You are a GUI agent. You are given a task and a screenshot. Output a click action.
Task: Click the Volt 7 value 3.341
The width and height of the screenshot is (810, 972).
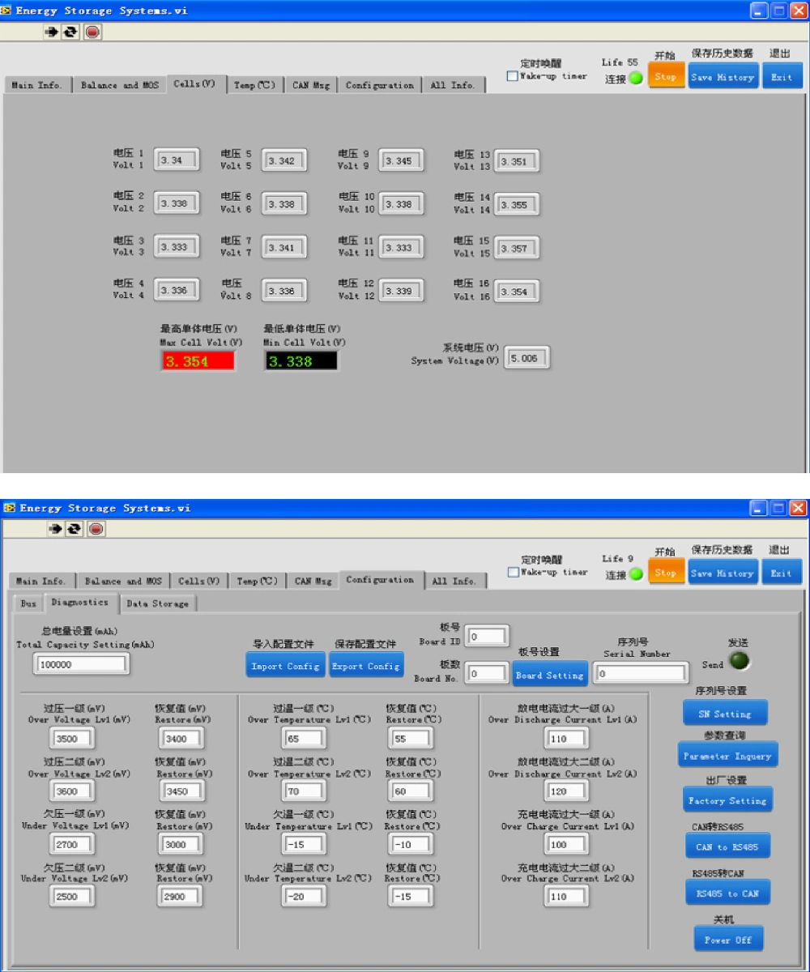pos(284,248)
